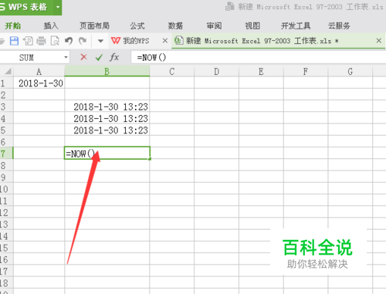Open the 审阅 ribbon tab
This screenshot has height=294, width=386.
214,25
